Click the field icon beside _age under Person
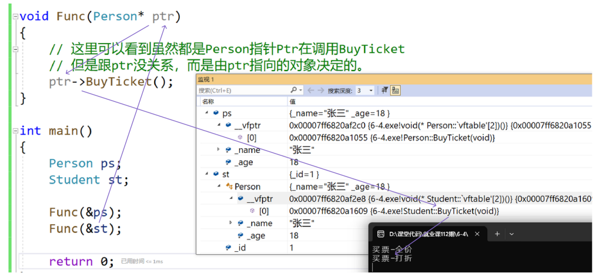Viewport: 596px width, 273px height. click(240, 235)
